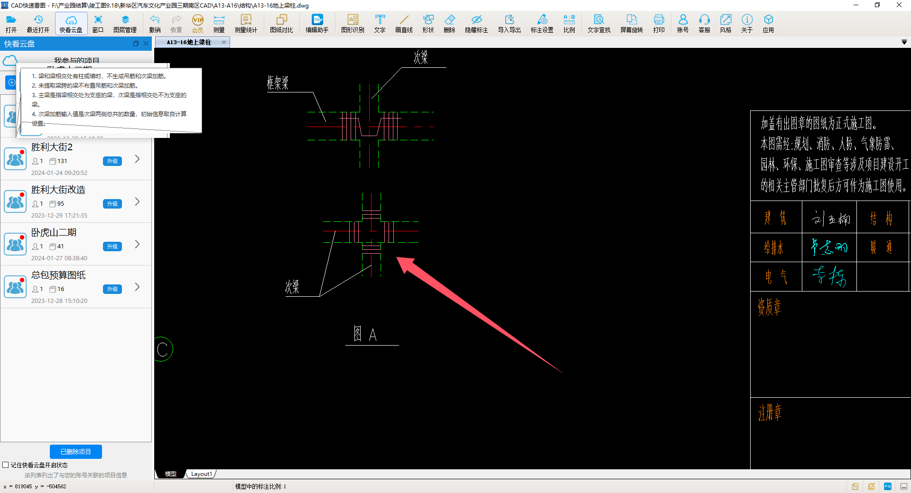Open the 比例 scale tool

[x=569, y=24]
